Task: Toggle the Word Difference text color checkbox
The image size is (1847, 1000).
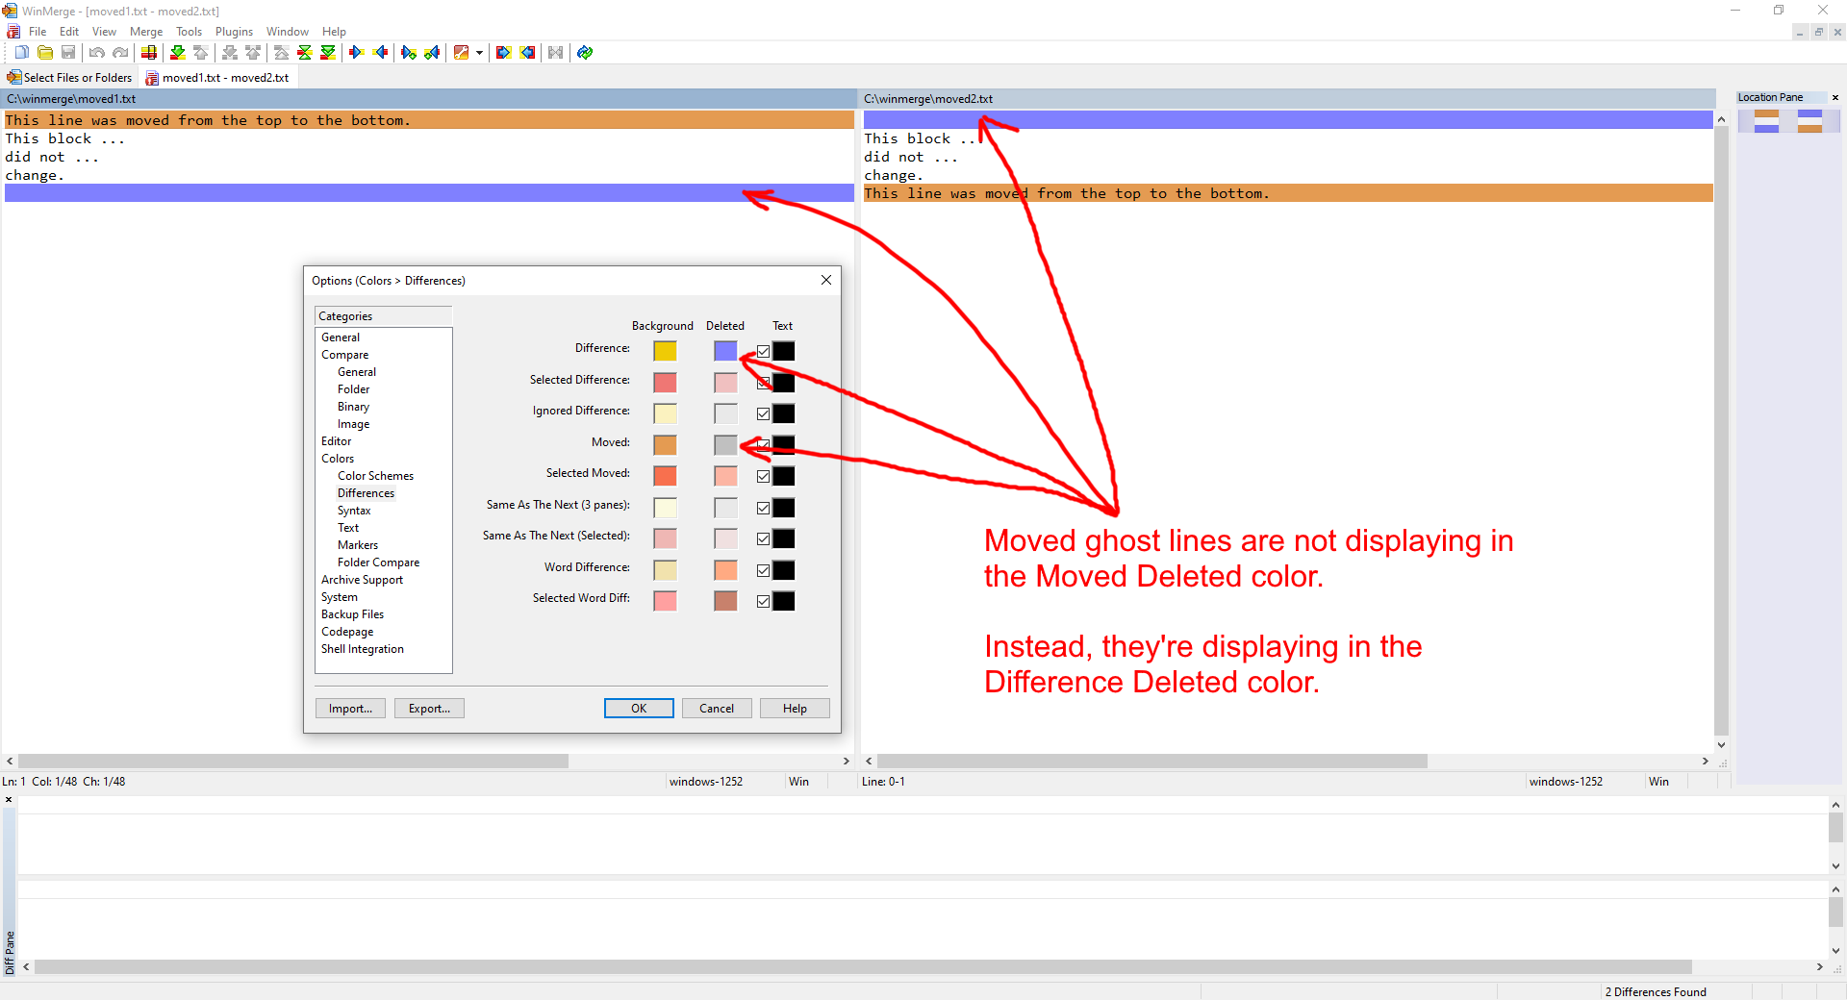Action: pos(762,570)
